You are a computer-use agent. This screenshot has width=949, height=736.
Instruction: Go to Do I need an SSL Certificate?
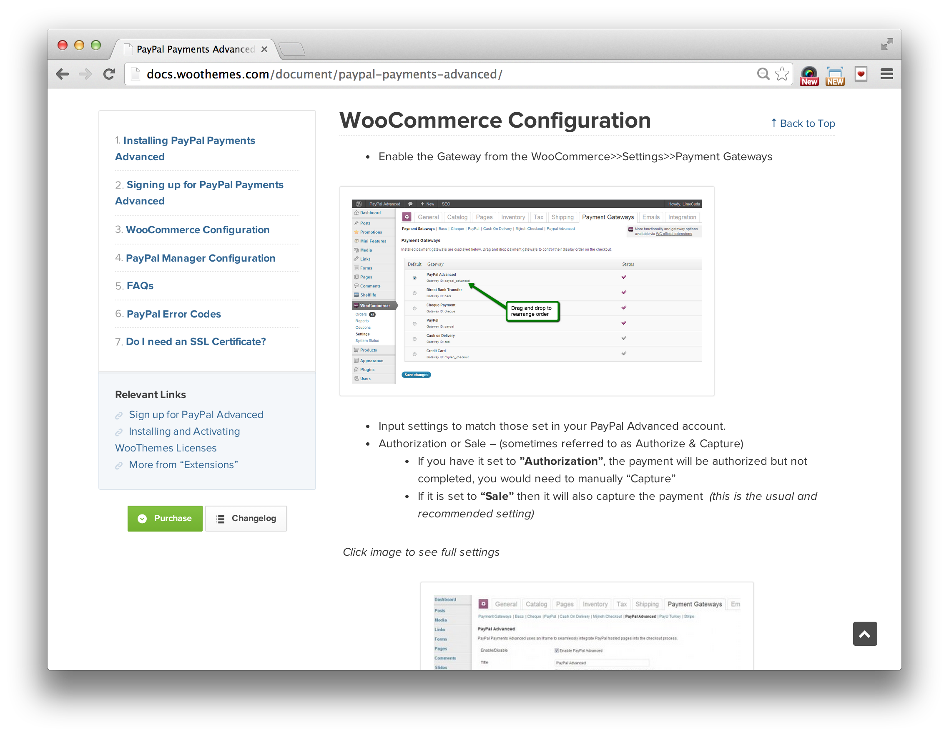tap(196, 342)
